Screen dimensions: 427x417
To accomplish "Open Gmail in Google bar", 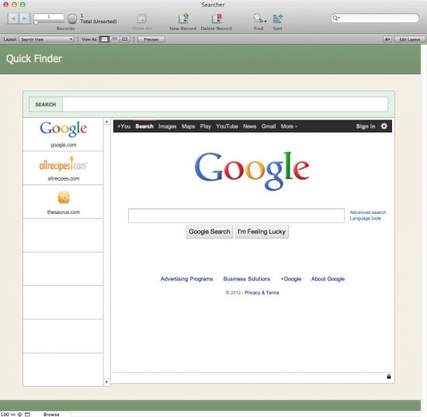I will (269, 126).
